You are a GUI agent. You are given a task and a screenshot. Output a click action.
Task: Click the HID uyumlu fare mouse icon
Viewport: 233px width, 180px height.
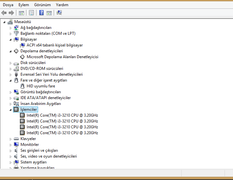22,86
